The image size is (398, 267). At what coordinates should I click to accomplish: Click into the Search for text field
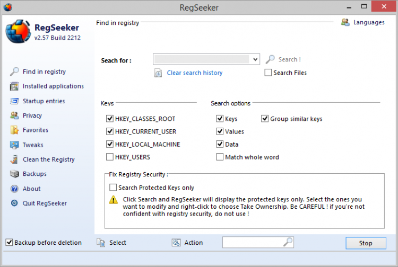(x=202, y=59)
